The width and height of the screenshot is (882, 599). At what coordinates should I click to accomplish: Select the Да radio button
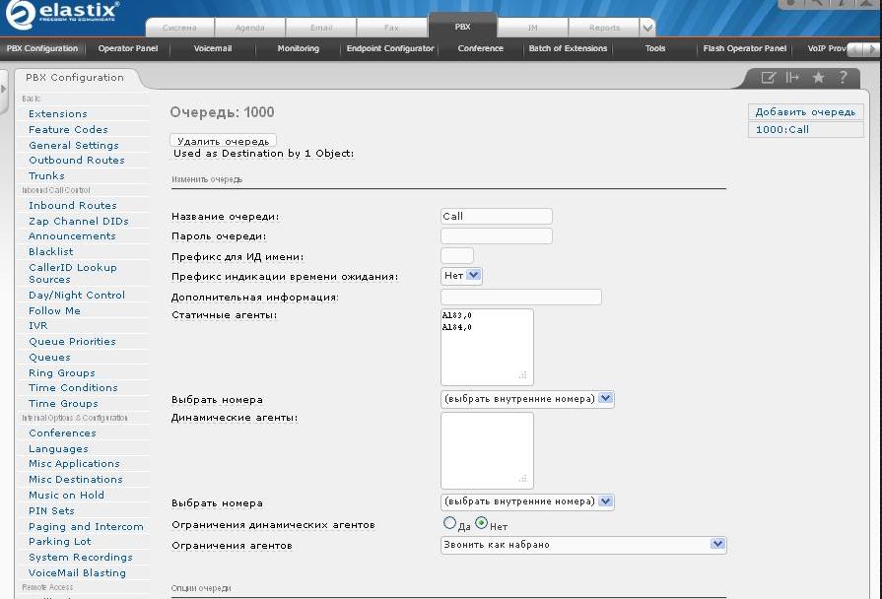click(450, 524)
